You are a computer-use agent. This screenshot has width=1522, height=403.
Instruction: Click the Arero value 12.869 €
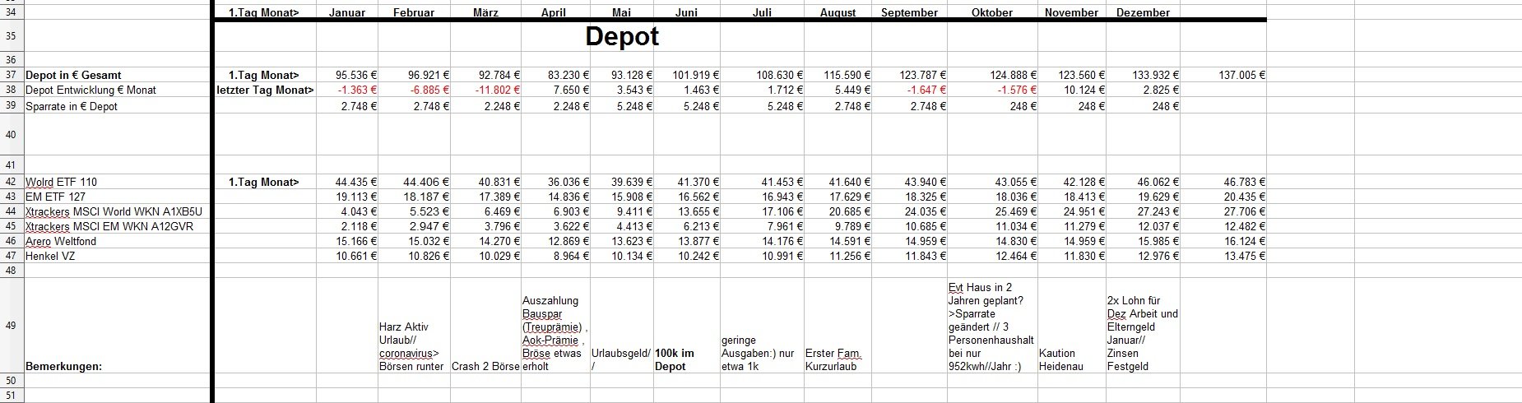point(568,241)
